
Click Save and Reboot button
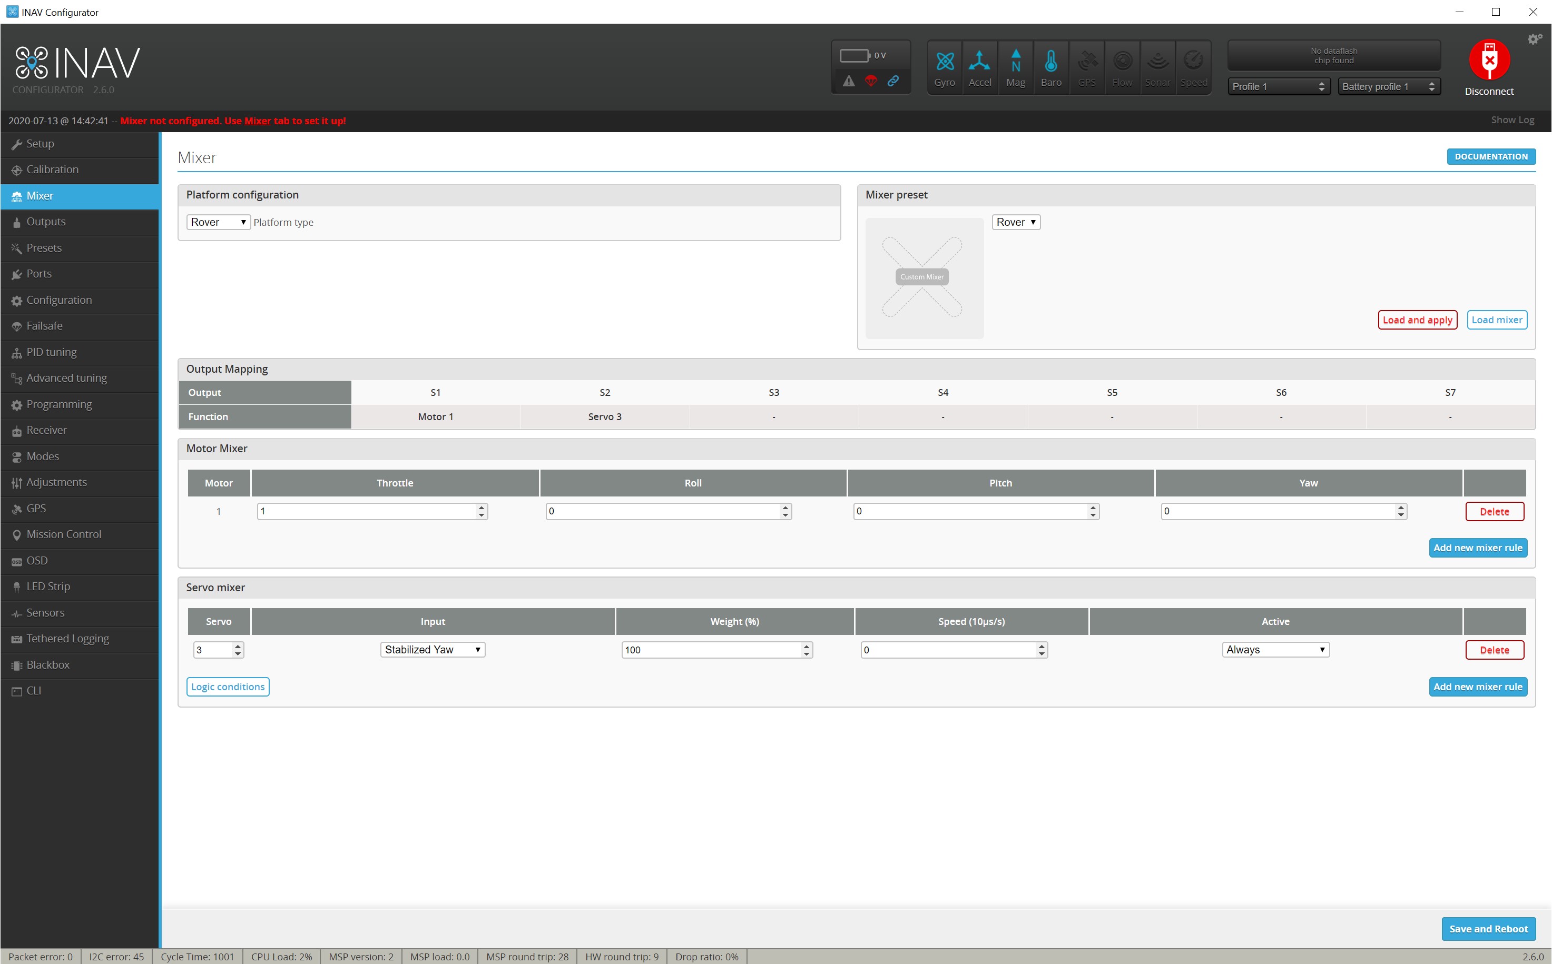coord(1488,929)
